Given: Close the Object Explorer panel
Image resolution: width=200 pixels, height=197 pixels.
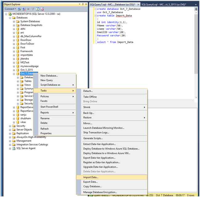Looking at the screenshot, I should pos(86,4).
